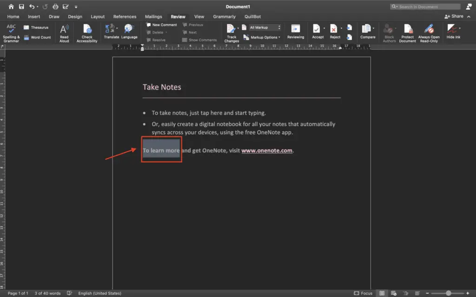The image size is (476, 297).
Task: Open Customize Quick Access Toolbar dropdown
Action: [76, 6]
